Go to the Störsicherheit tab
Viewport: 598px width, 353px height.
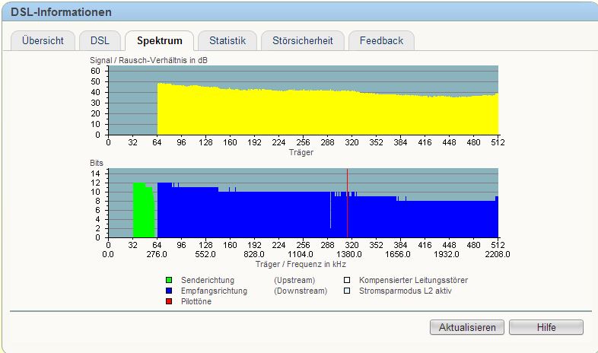tap(303, 41)
